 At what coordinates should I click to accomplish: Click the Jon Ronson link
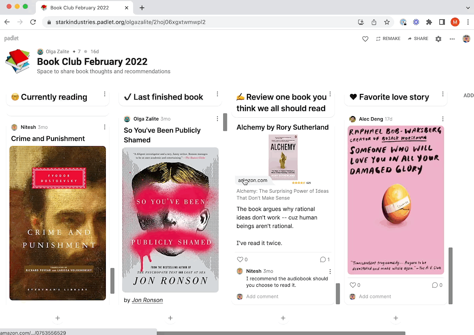[x=147, y=300]
